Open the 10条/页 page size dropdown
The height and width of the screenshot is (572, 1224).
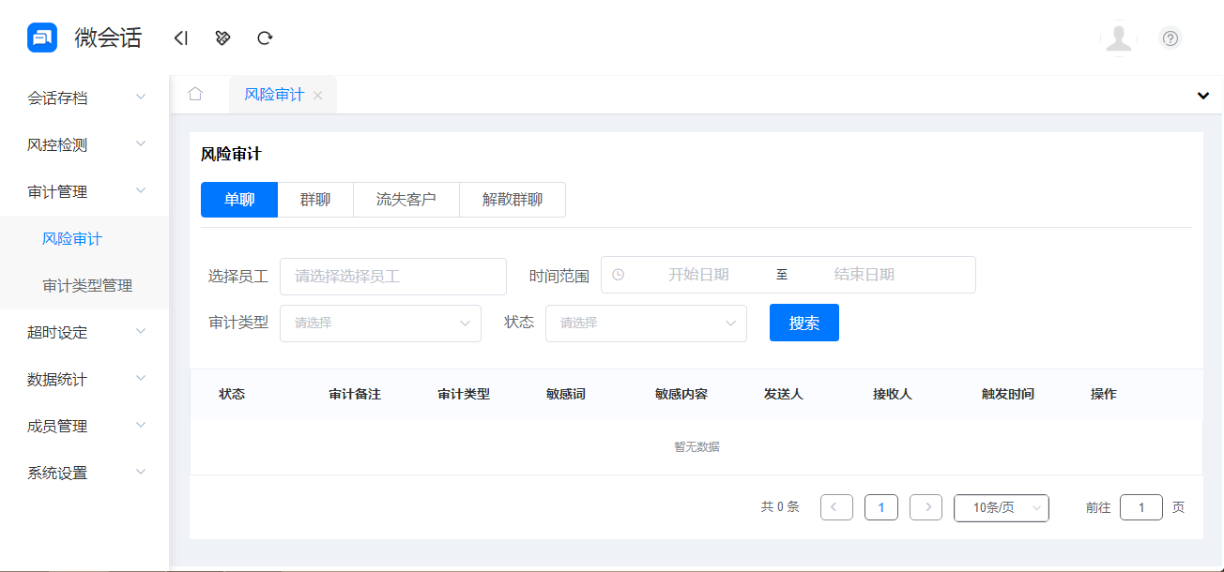coord(1001,507)
